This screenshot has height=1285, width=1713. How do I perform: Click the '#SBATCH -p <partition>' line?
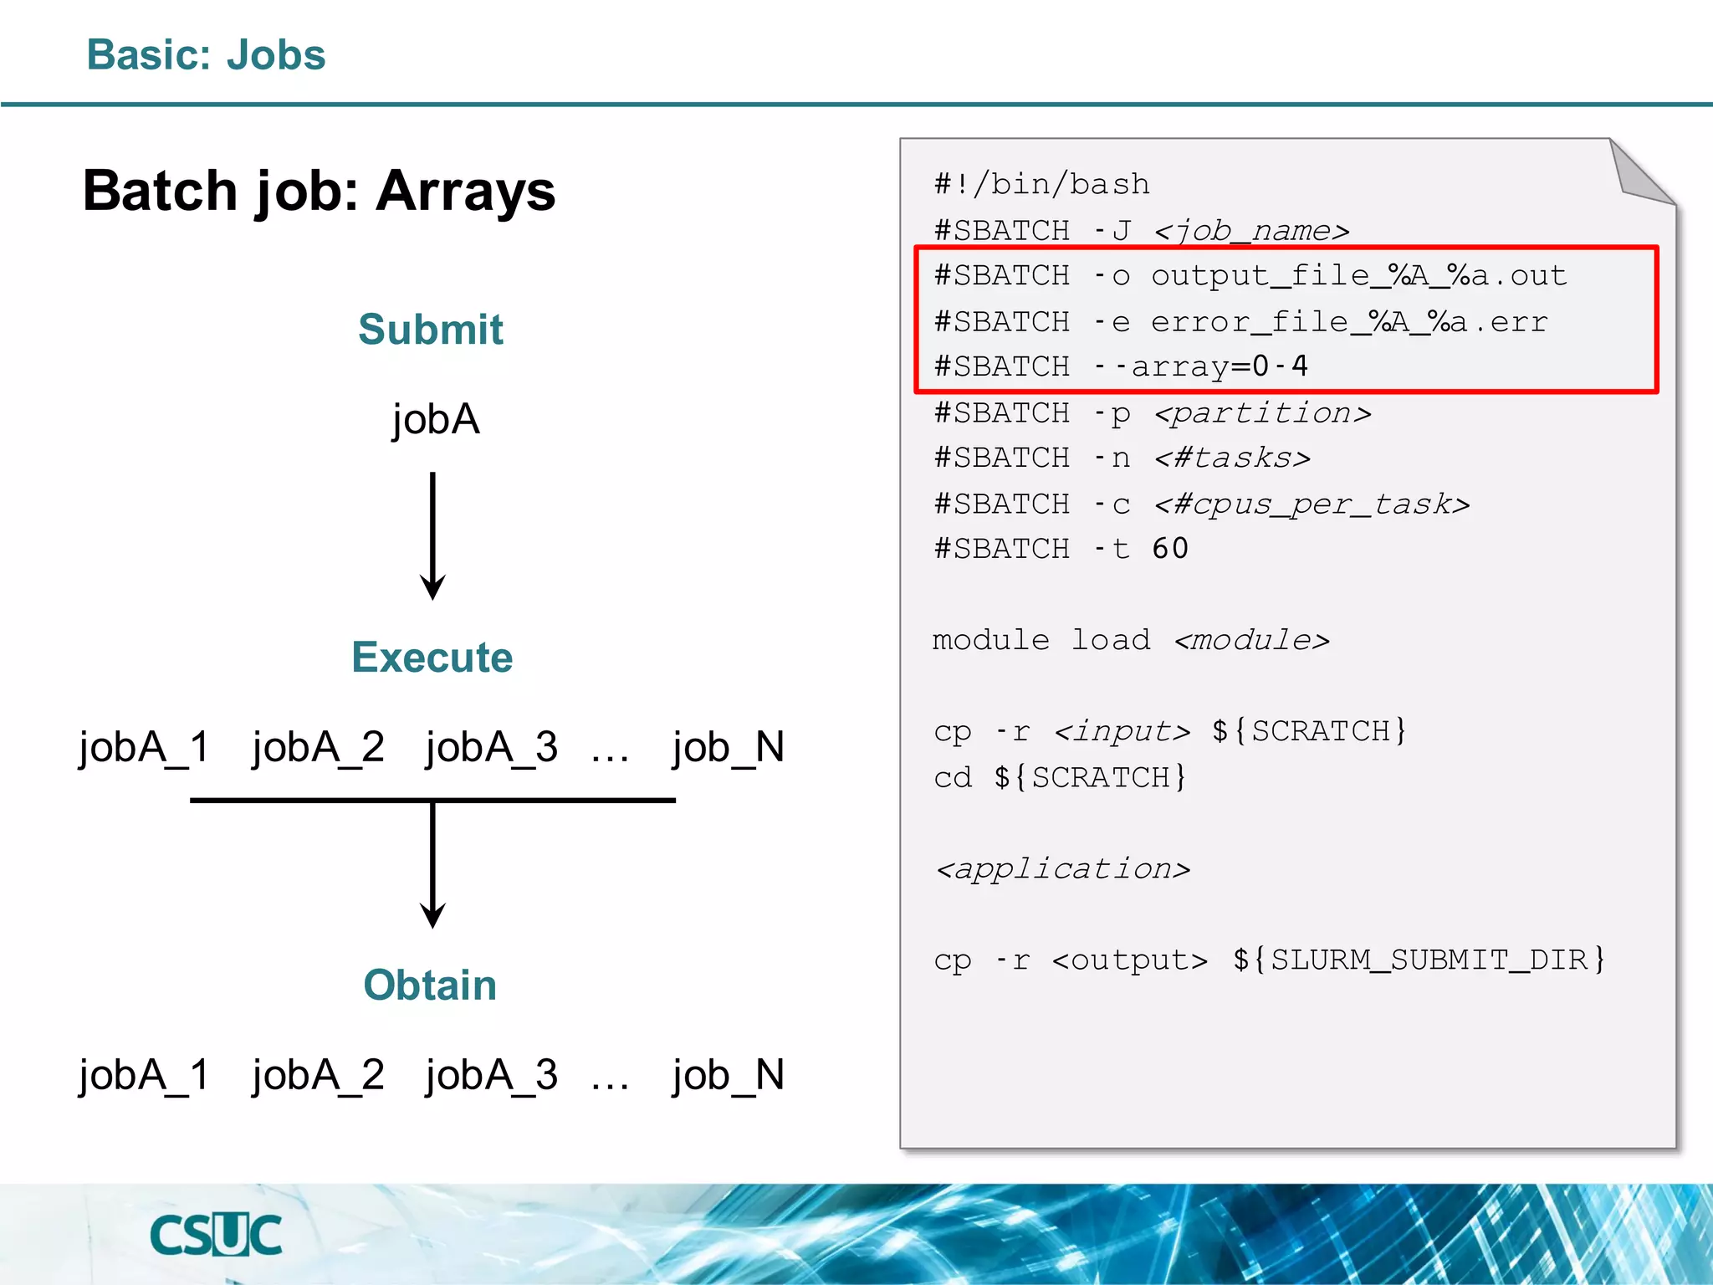[x=1152, y=412]
